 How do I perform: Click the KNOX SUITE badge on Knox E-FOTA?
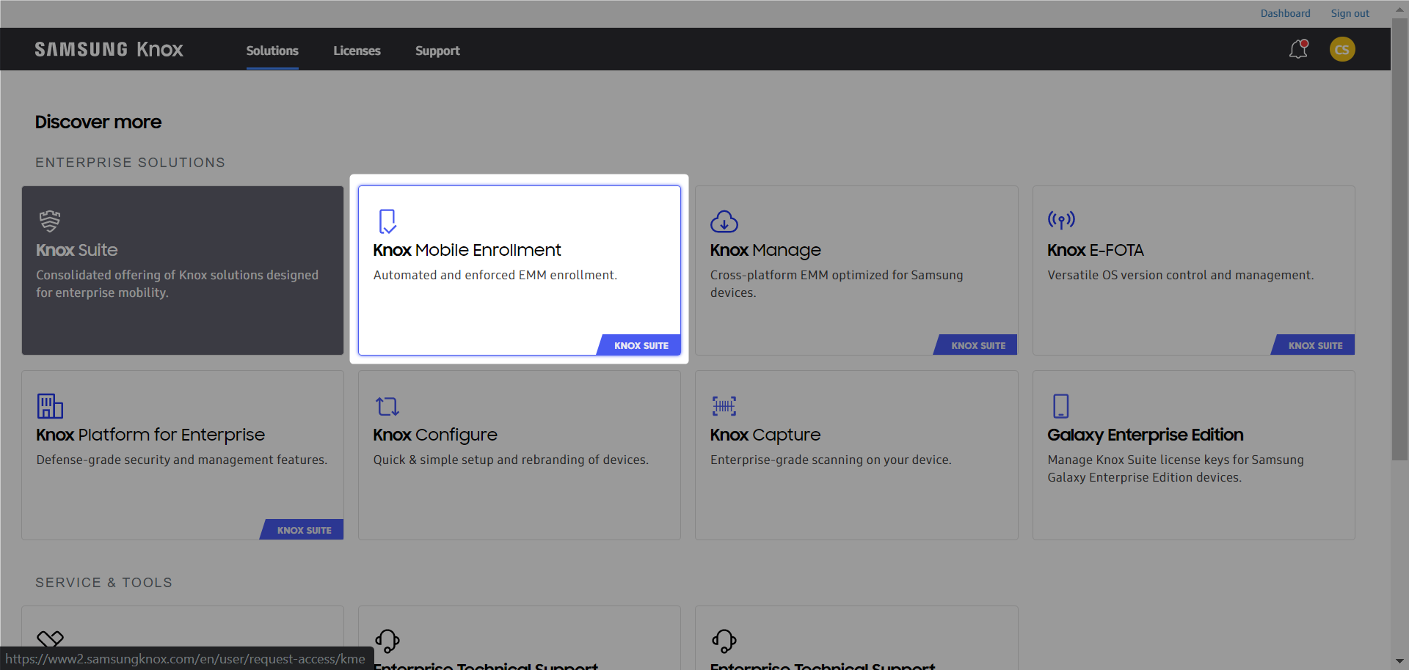[1314, 345]
